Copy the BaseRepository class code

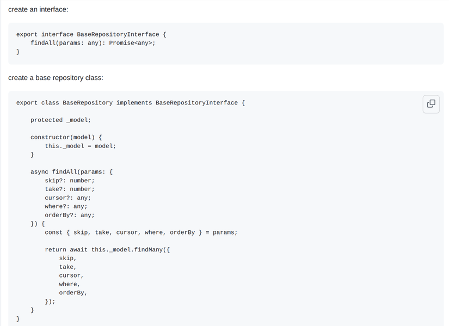(x=431, y=103)
